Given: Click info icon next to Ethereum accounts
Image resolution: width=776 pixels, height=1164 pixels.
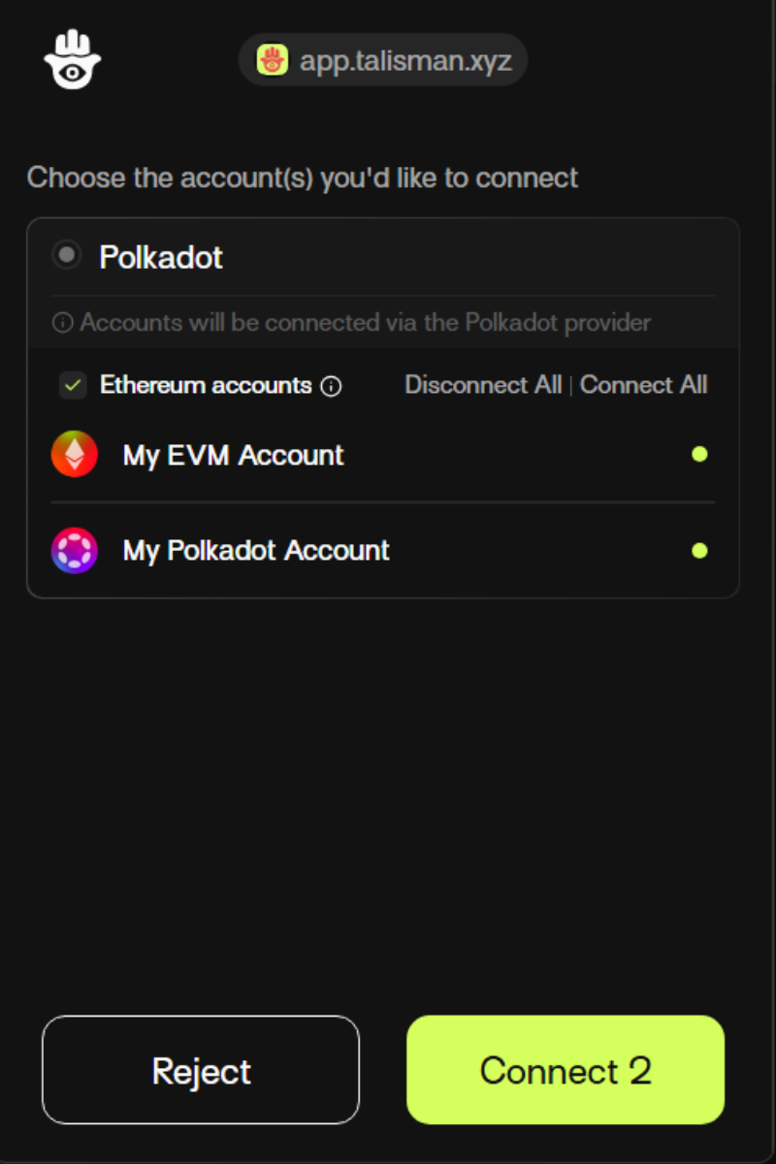Looking at the screenshot, I should click(331, 386).
